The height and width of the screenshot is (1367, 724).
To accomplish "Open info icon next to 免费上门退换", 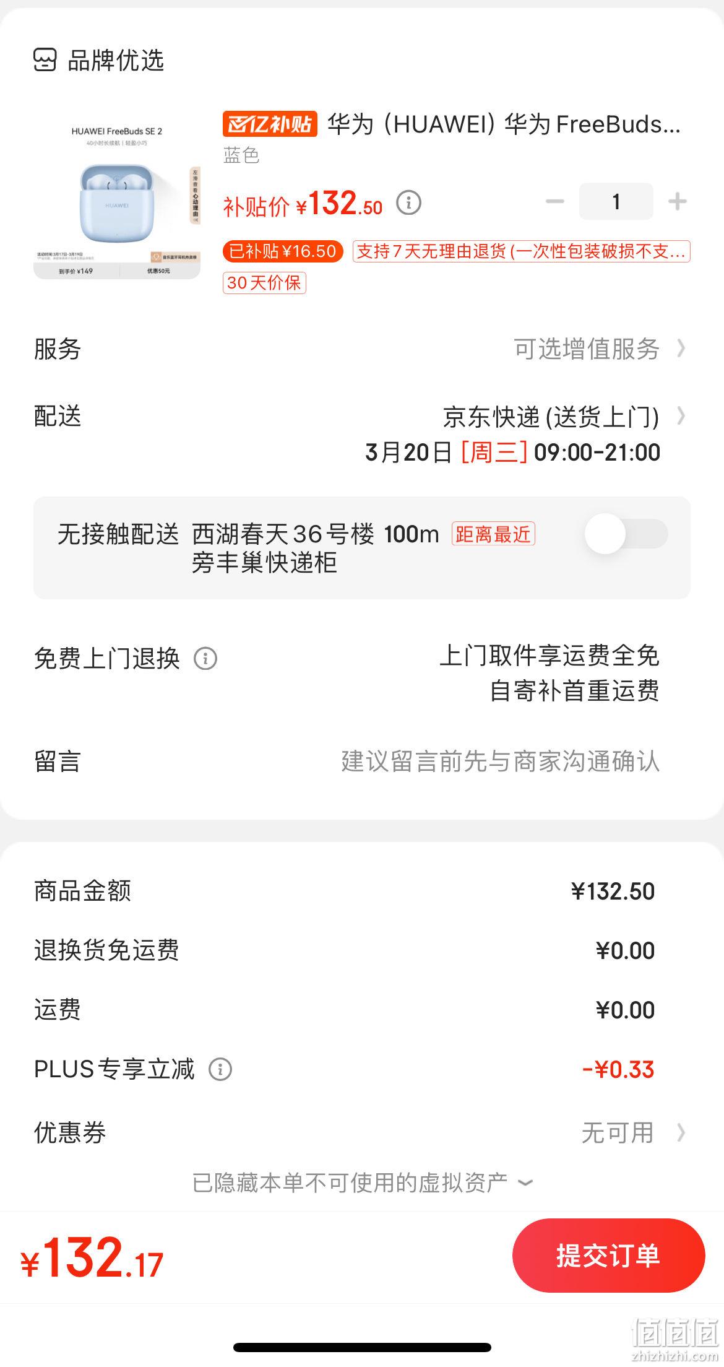I will (205, 659).
